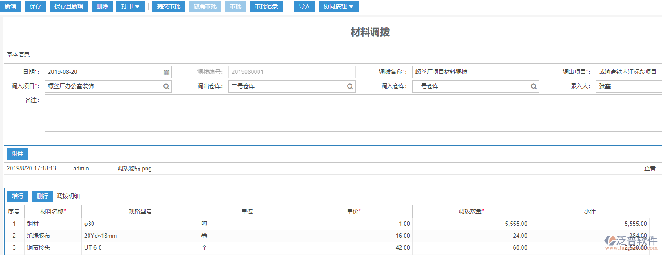Click the 删行 button
662x255 pixels.
click(x=42, y=196)
